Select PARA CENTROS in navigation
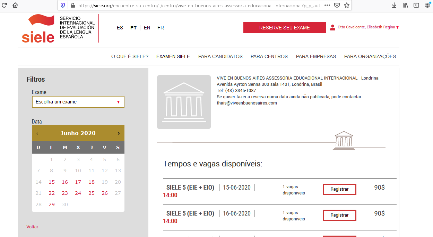 (x=269, y=56)
